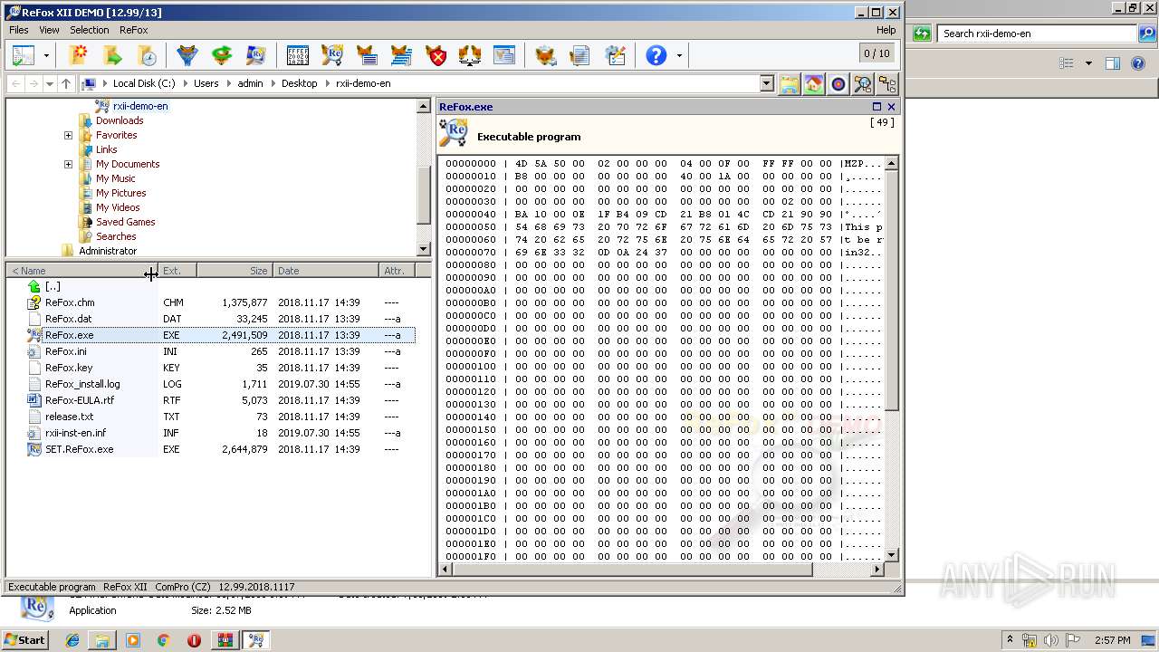Expand chevron after Users in breadcrumb
Viewport: 1159px width, 652px height.
pos(228,83)
